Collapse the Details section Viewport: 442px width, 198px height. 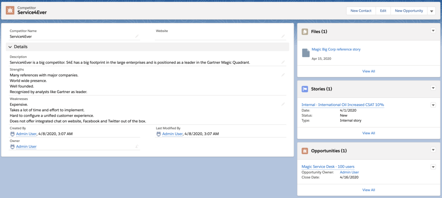10,47
